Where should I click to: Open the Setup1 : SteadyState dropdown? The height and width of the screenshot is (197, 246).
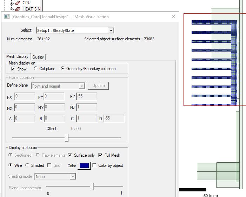pyautogui.click(x=111, y=30)
